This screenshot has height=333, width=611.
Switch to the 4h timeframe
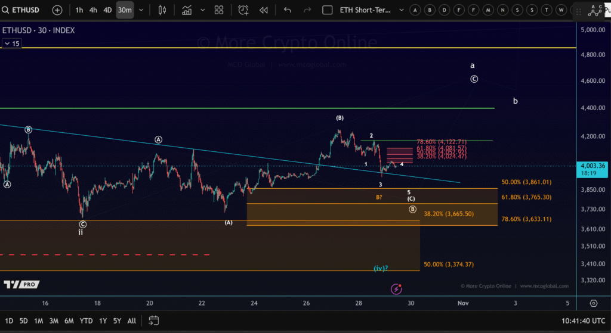point(93,10)
